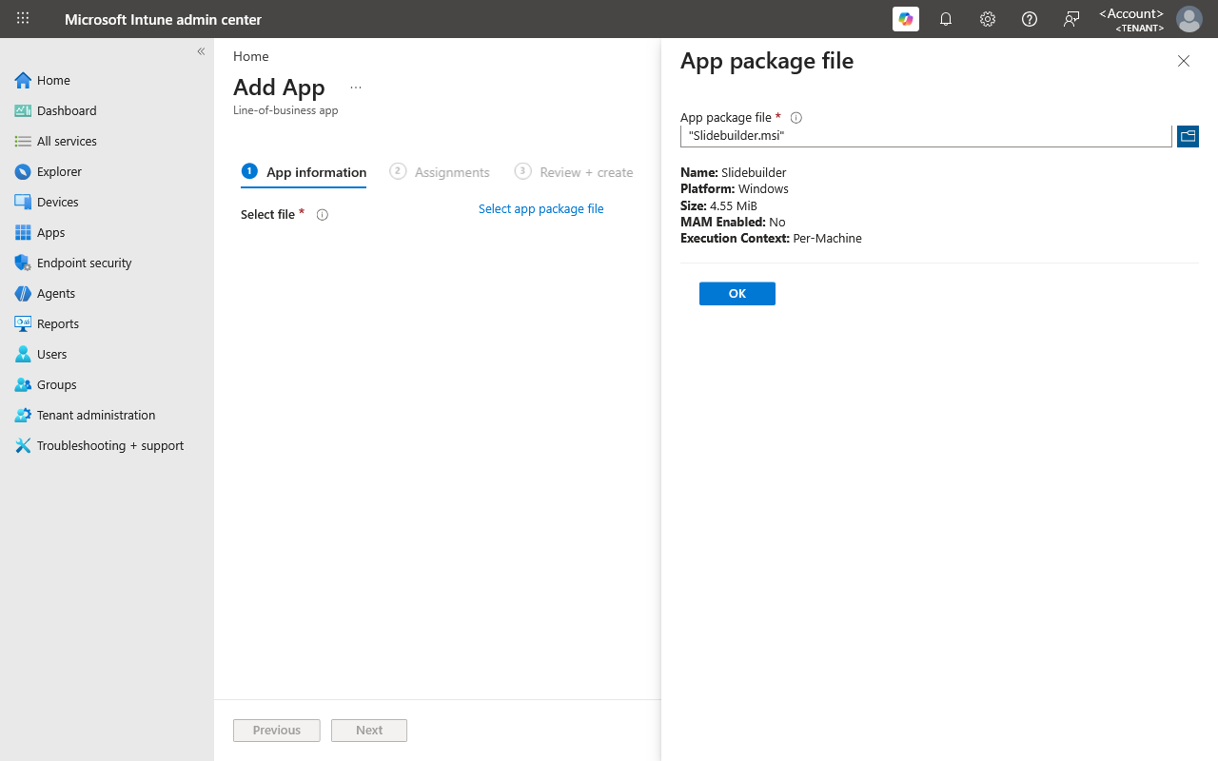Collapse the left navigation sidebar
Image resolution: width=1218 pixels, height=761 pixels.
click(201, 51)
